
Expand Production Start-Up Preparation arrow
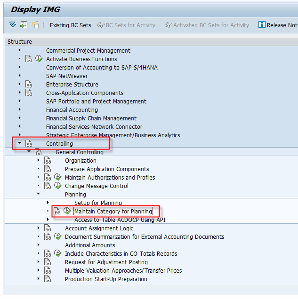39,279
